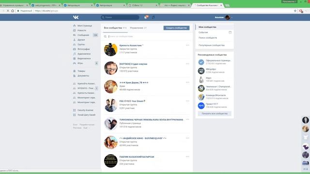The image size is (310, 174).
Task: Select Мои сообщества in right menu
Action: (x=215, y=27)
